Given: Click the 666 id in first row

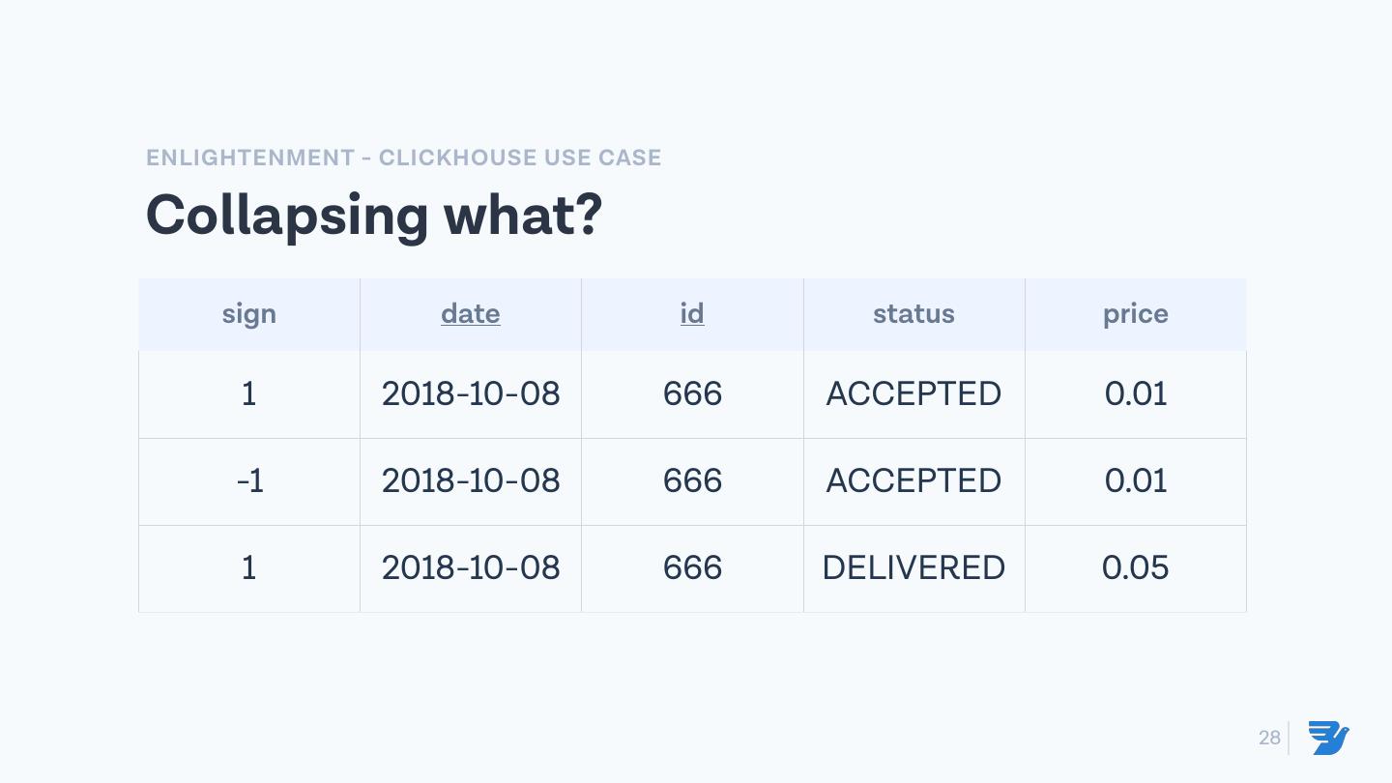Looking at the screenshot, I should [692, 394].
